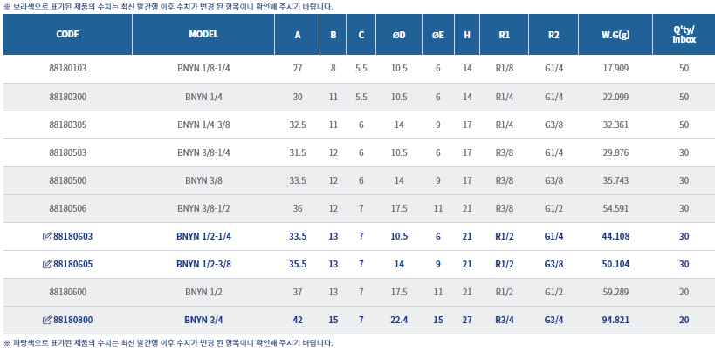This screenshot has height=351, width=715.
Task: Click the edit icon beside code 88180605
Action: (x=46, y=264)
